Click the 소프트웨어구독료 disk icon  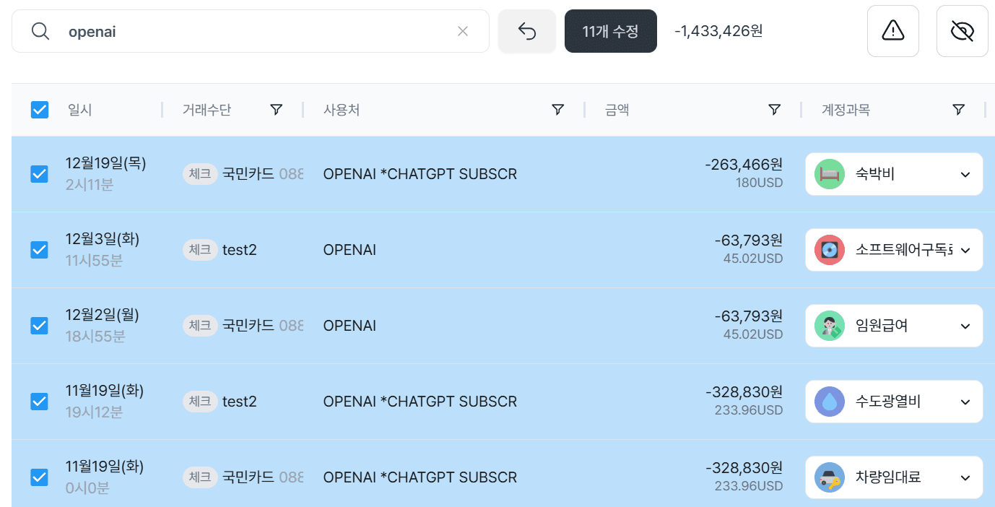pyautogui.click(x=830, y=250)
